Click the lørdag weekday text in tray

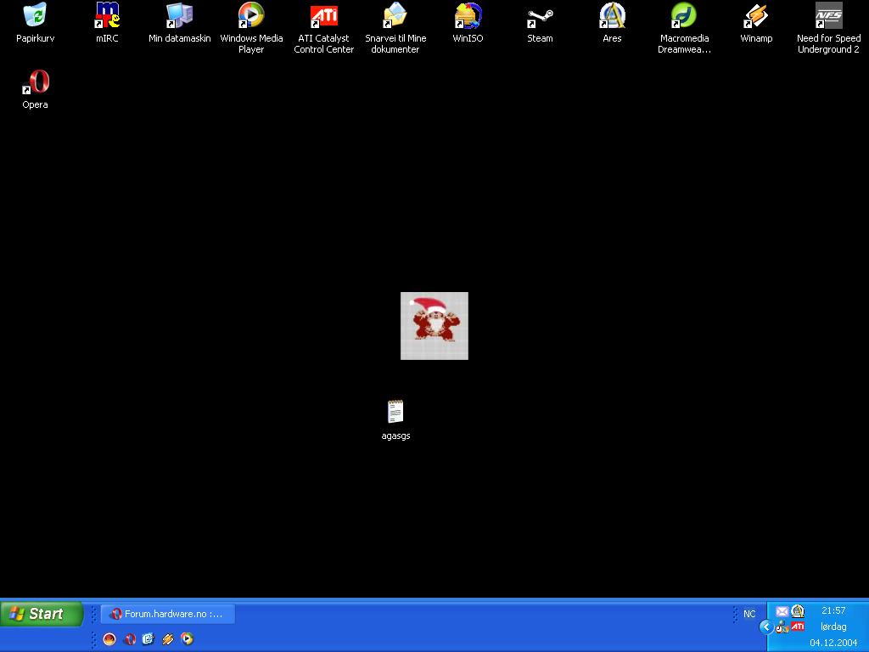point(833,627)
